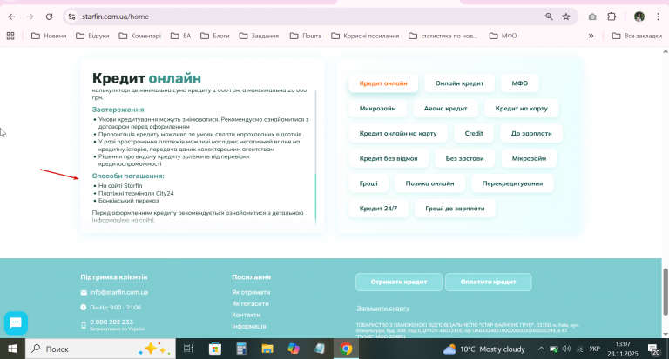Click the camera screenshot extension icon
This screenshot has width=669, height=359.
coord(592,17)
